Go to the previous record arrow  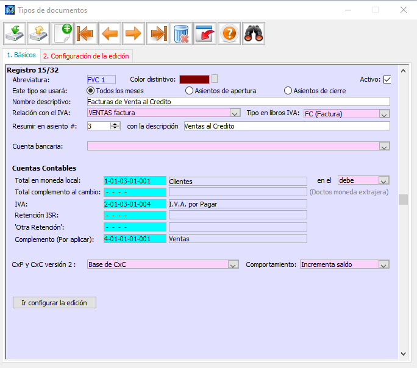(x=110, y=34)
